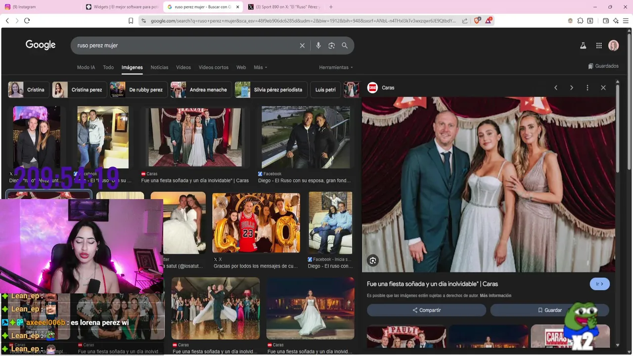633x356 pixels.
Task: Open the Facebook El Ruso con su esposa thumbnail
Action: 306,137
